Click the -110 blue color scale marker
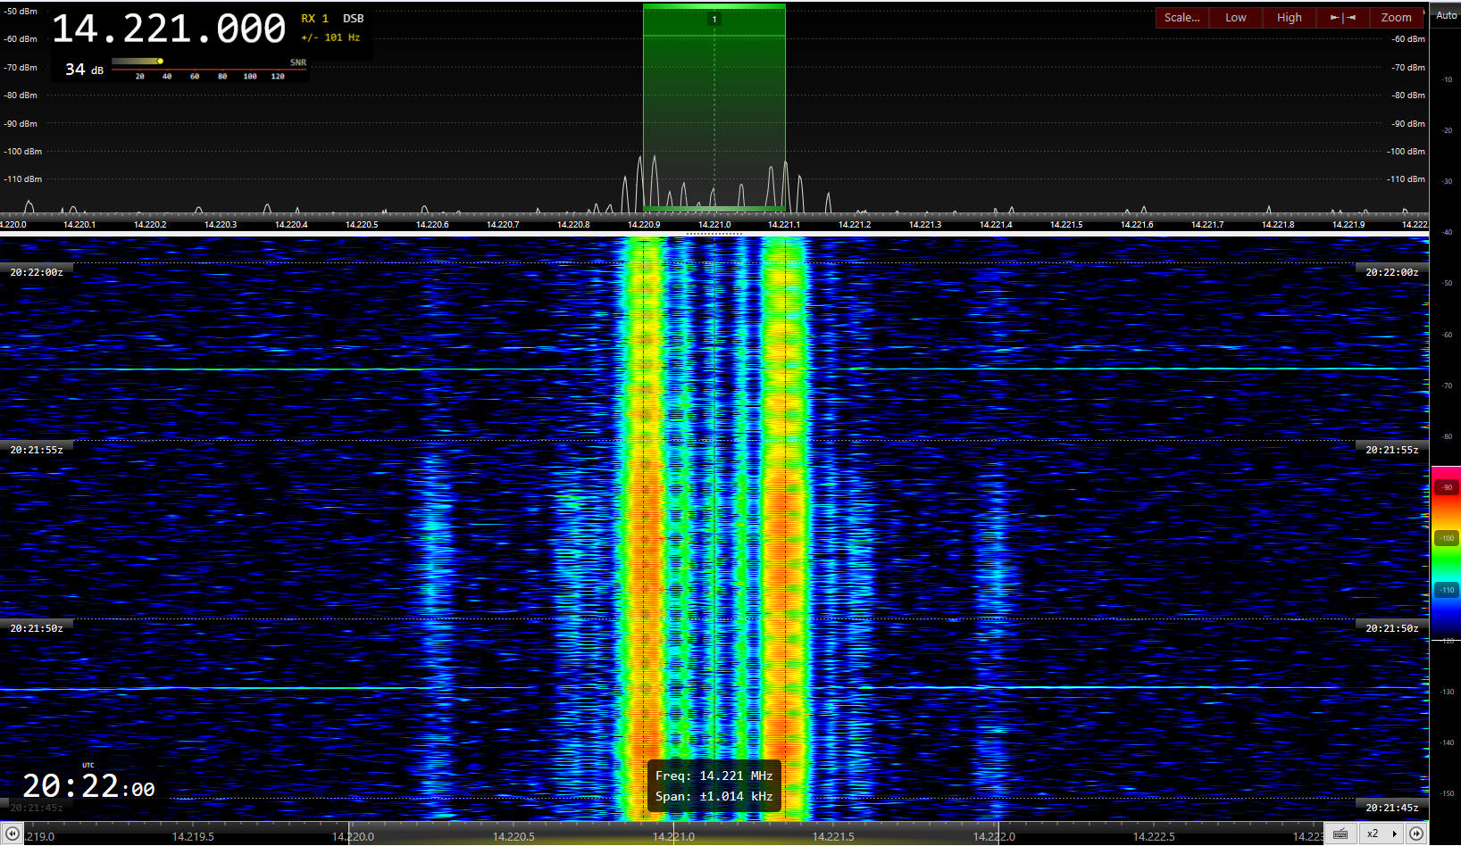1461x846 pixels. coord(1447,590)
